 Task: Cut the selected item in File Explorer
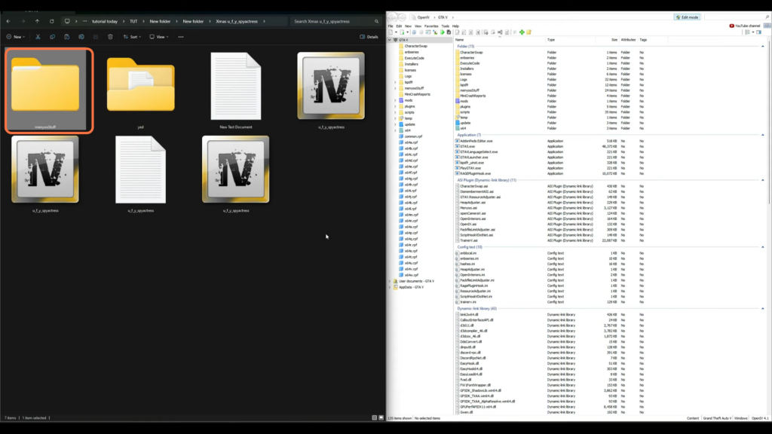coord(38,37)
